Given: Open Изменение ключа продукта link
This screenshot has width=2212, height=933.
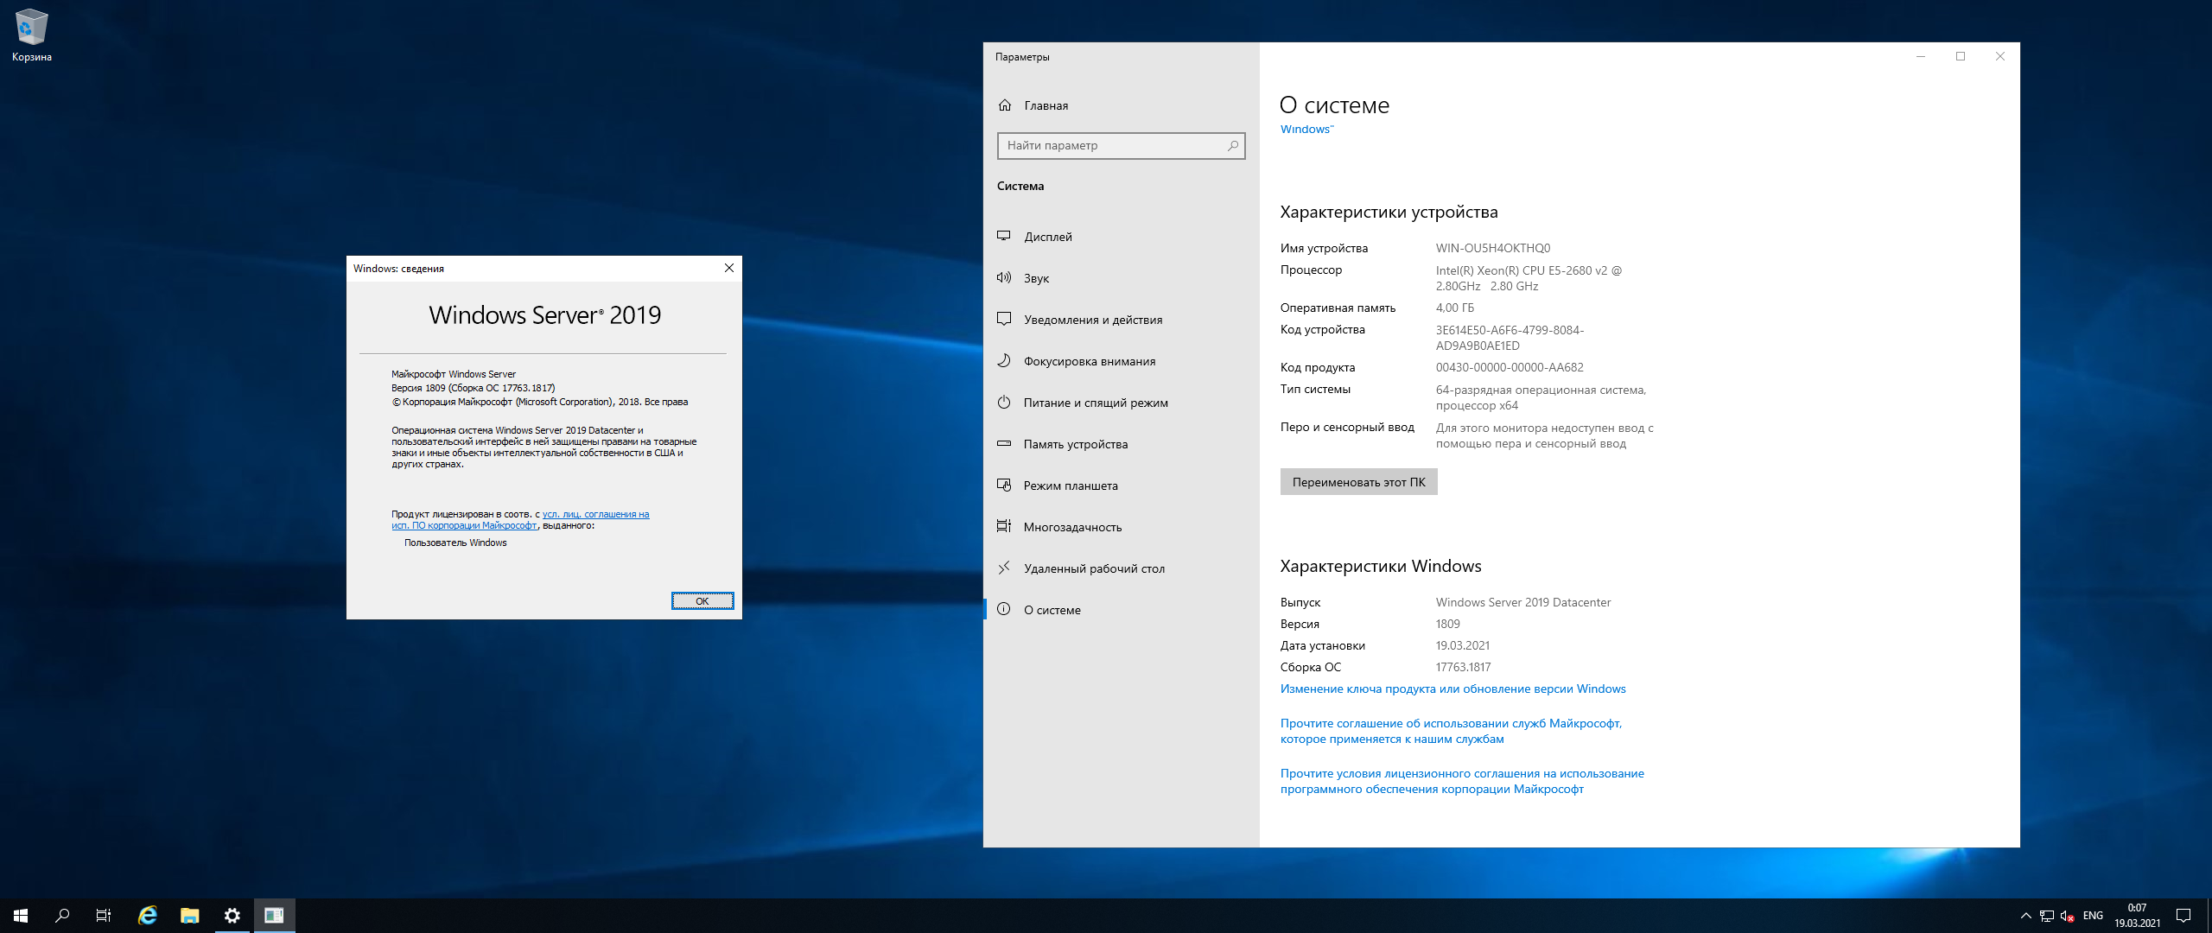Looking at the screenshot, I should click(1452, 689).
